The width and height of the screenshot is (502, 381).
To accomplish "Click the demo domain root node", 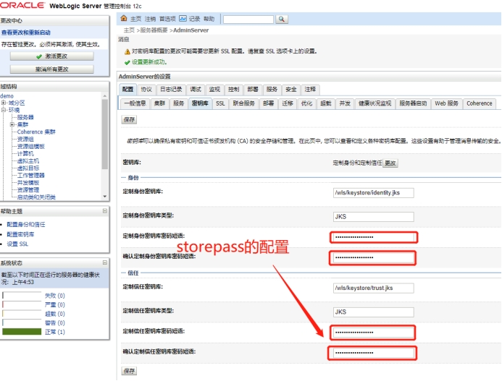I will coord(7,96).
